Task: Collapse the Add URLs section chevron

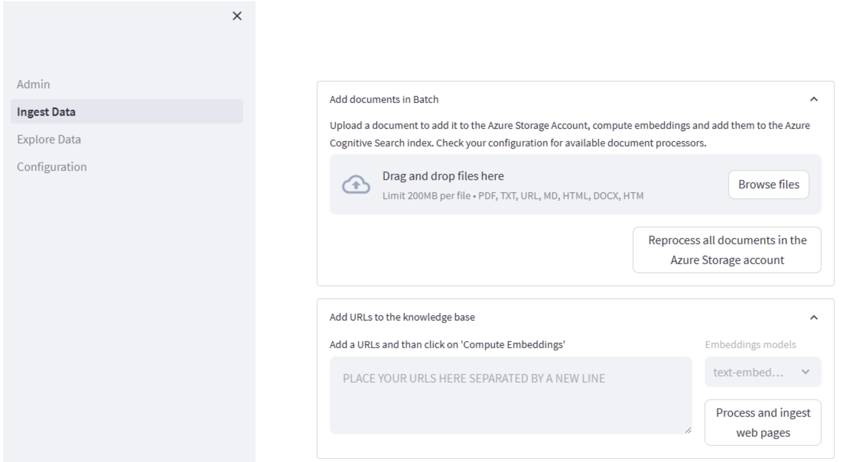Action: (x=813, y=318)
